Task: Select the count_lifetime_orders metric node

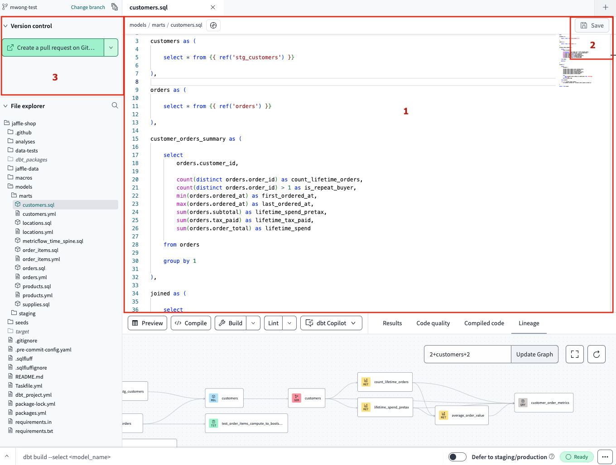Action: pos(385,381)
